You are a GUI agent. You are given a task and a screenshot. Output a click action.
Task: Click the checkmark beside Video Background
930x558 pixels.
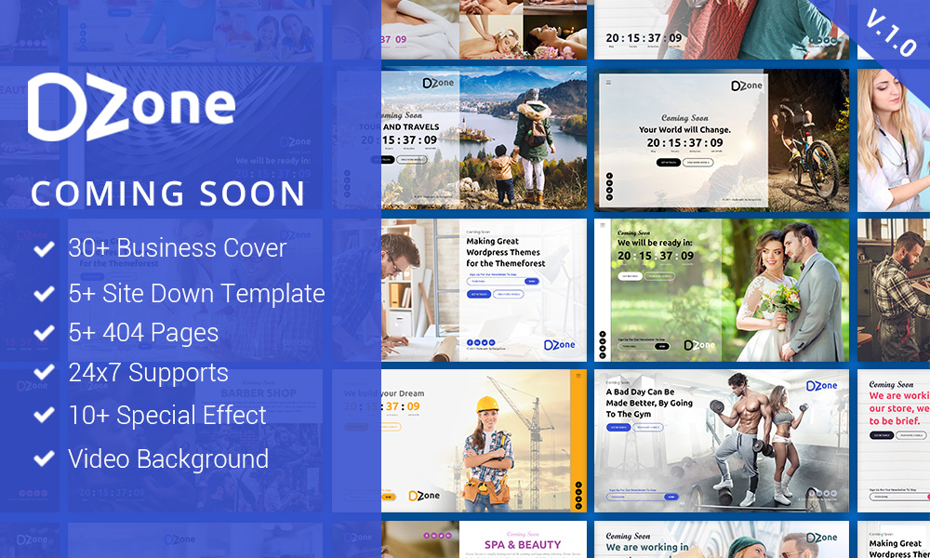pos(44,459)
